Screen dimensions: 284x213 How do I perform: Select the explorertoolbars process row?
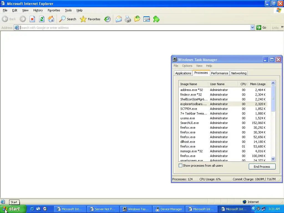point(223,104)
